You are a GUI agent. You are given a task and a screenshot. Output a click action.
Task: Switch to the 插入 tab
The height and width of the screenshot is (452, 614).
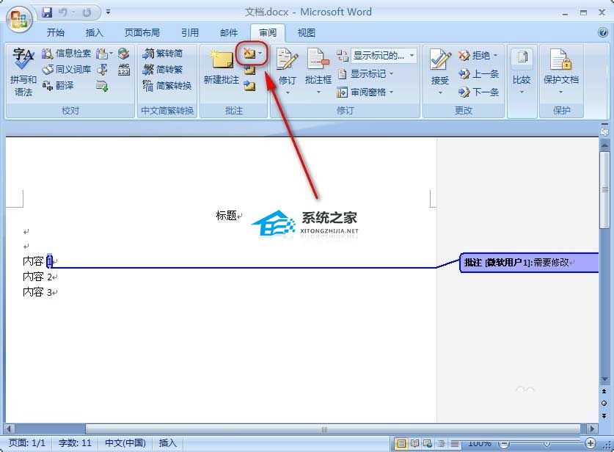pos(95,32)
